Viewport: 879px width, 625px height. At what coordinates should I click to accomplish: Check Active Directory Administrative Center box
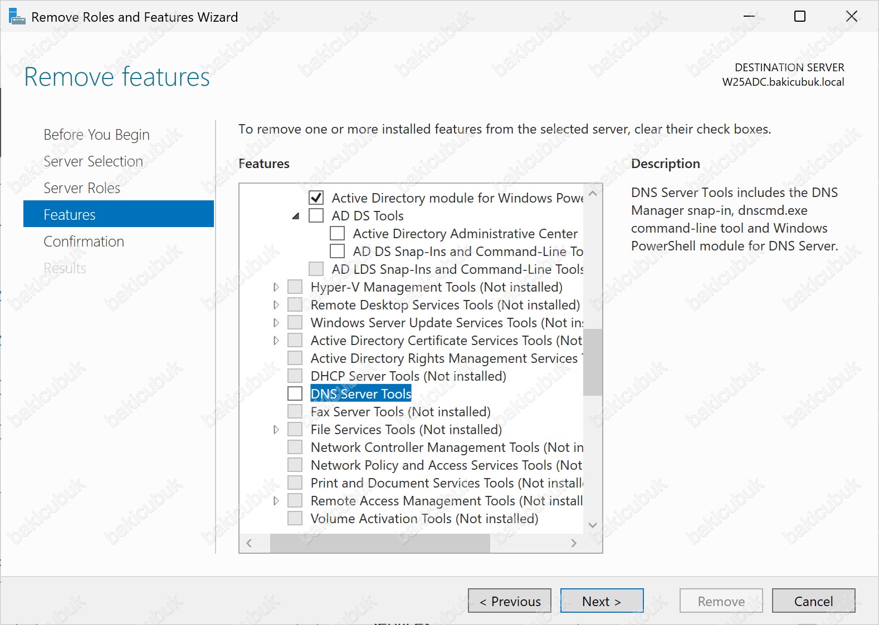pos(337,233)
